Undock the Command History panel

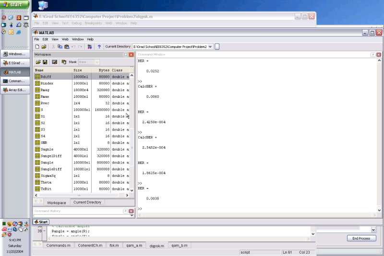click(x=125, y=211)
